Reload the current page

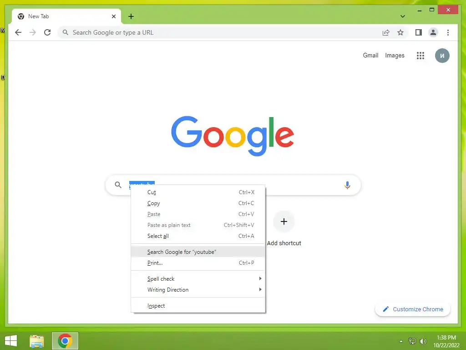tap(47, 32)
